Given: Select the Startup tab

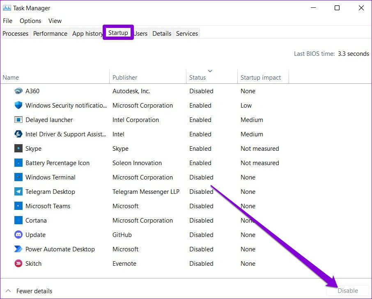Looking at the screenshot, I should tap(118, 32).
